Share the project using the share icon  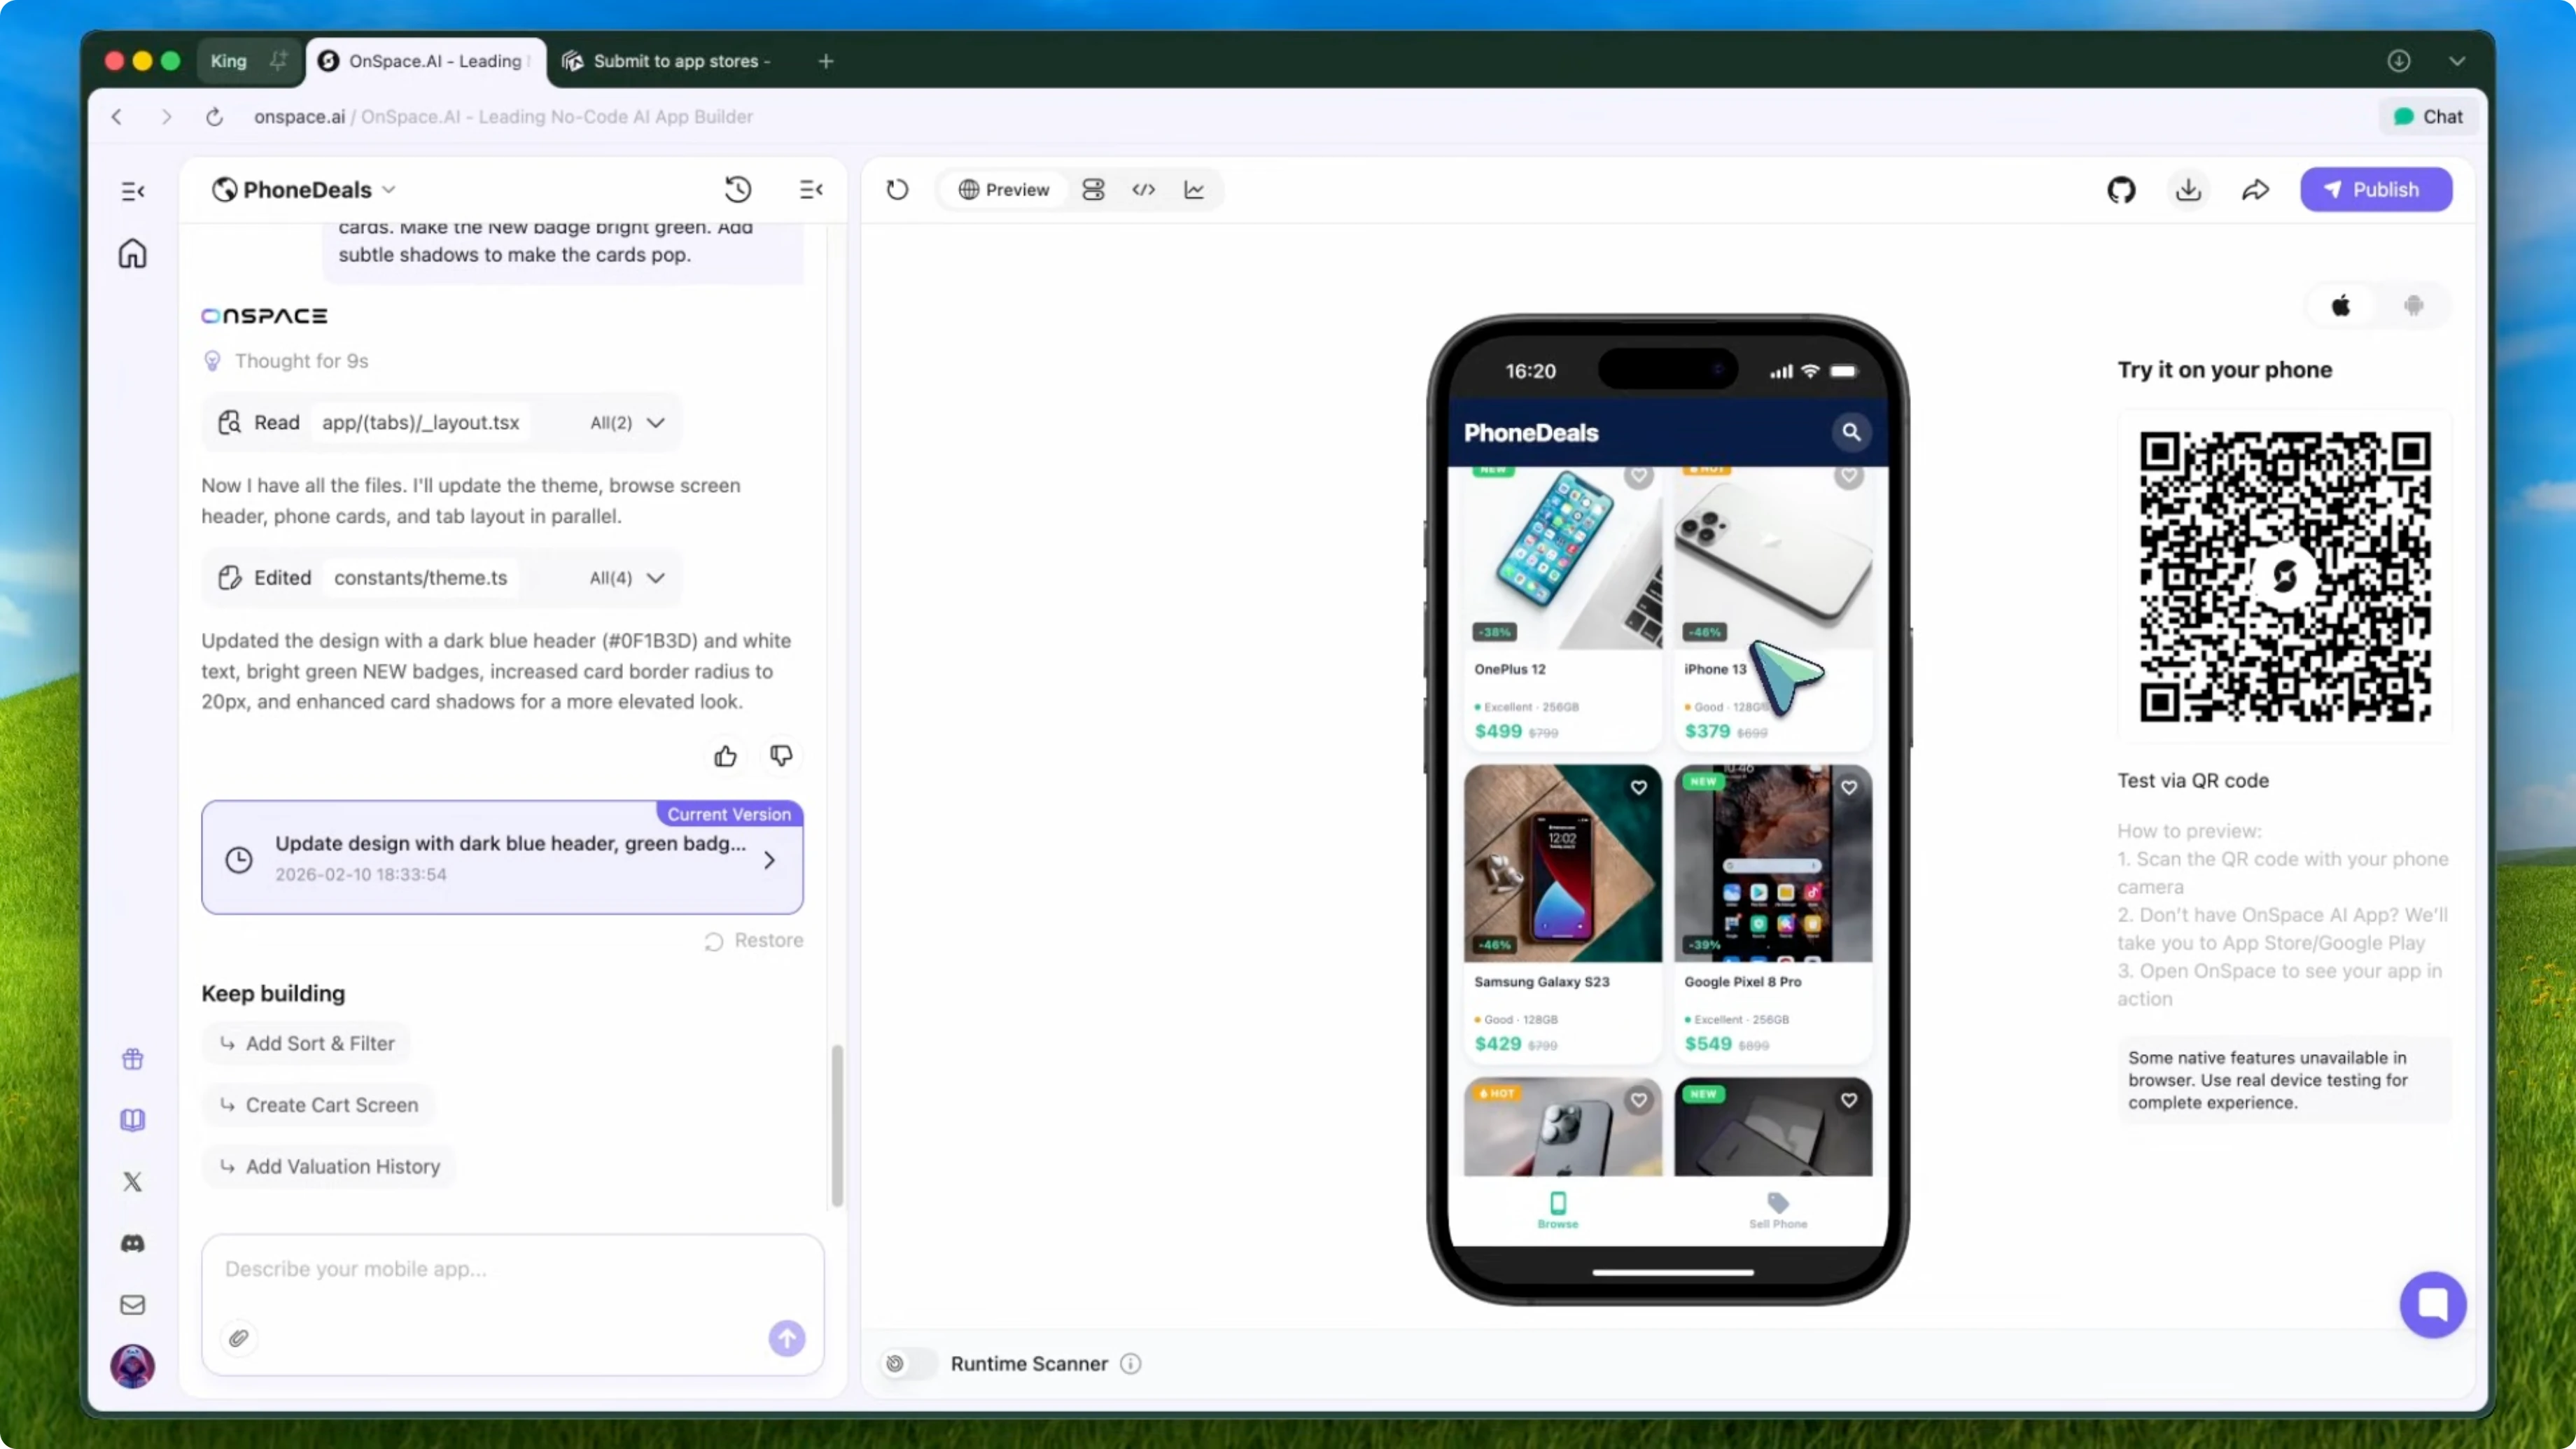click(2256, 190)
